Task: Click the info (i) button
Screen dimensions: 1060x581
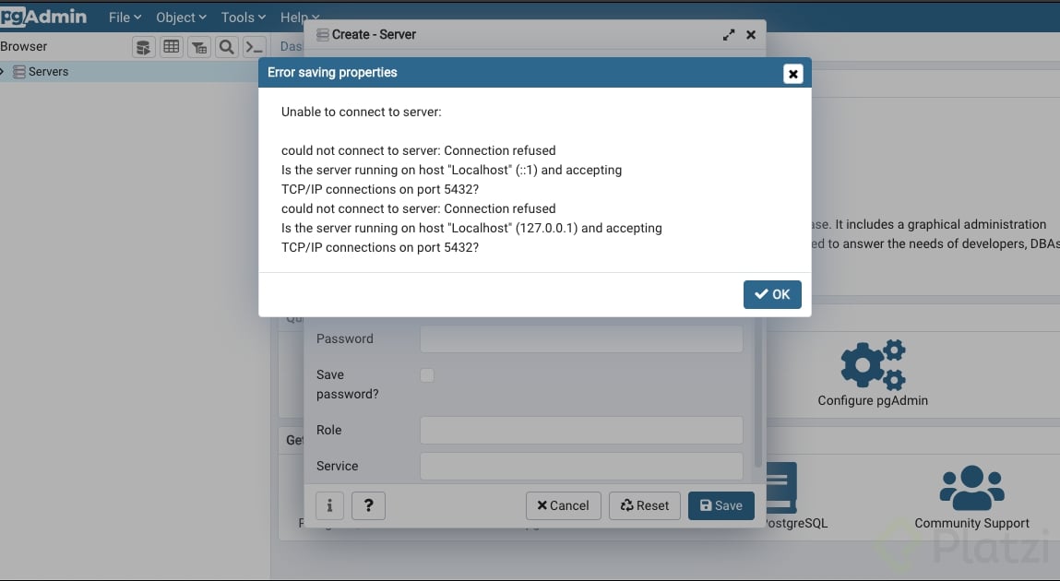Action: [330, 505]
